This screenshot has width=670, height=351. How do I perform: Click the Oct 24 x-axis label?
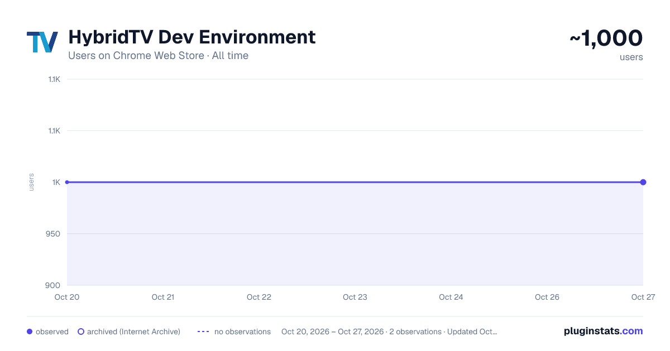tap(451, 297)
